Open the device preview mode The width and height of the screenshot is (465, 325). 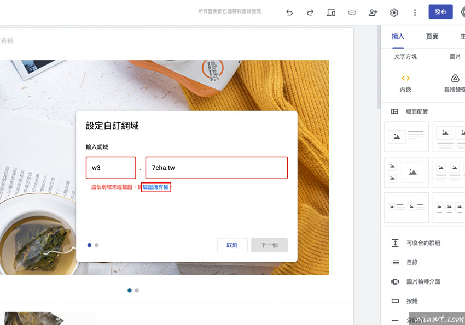331,13
